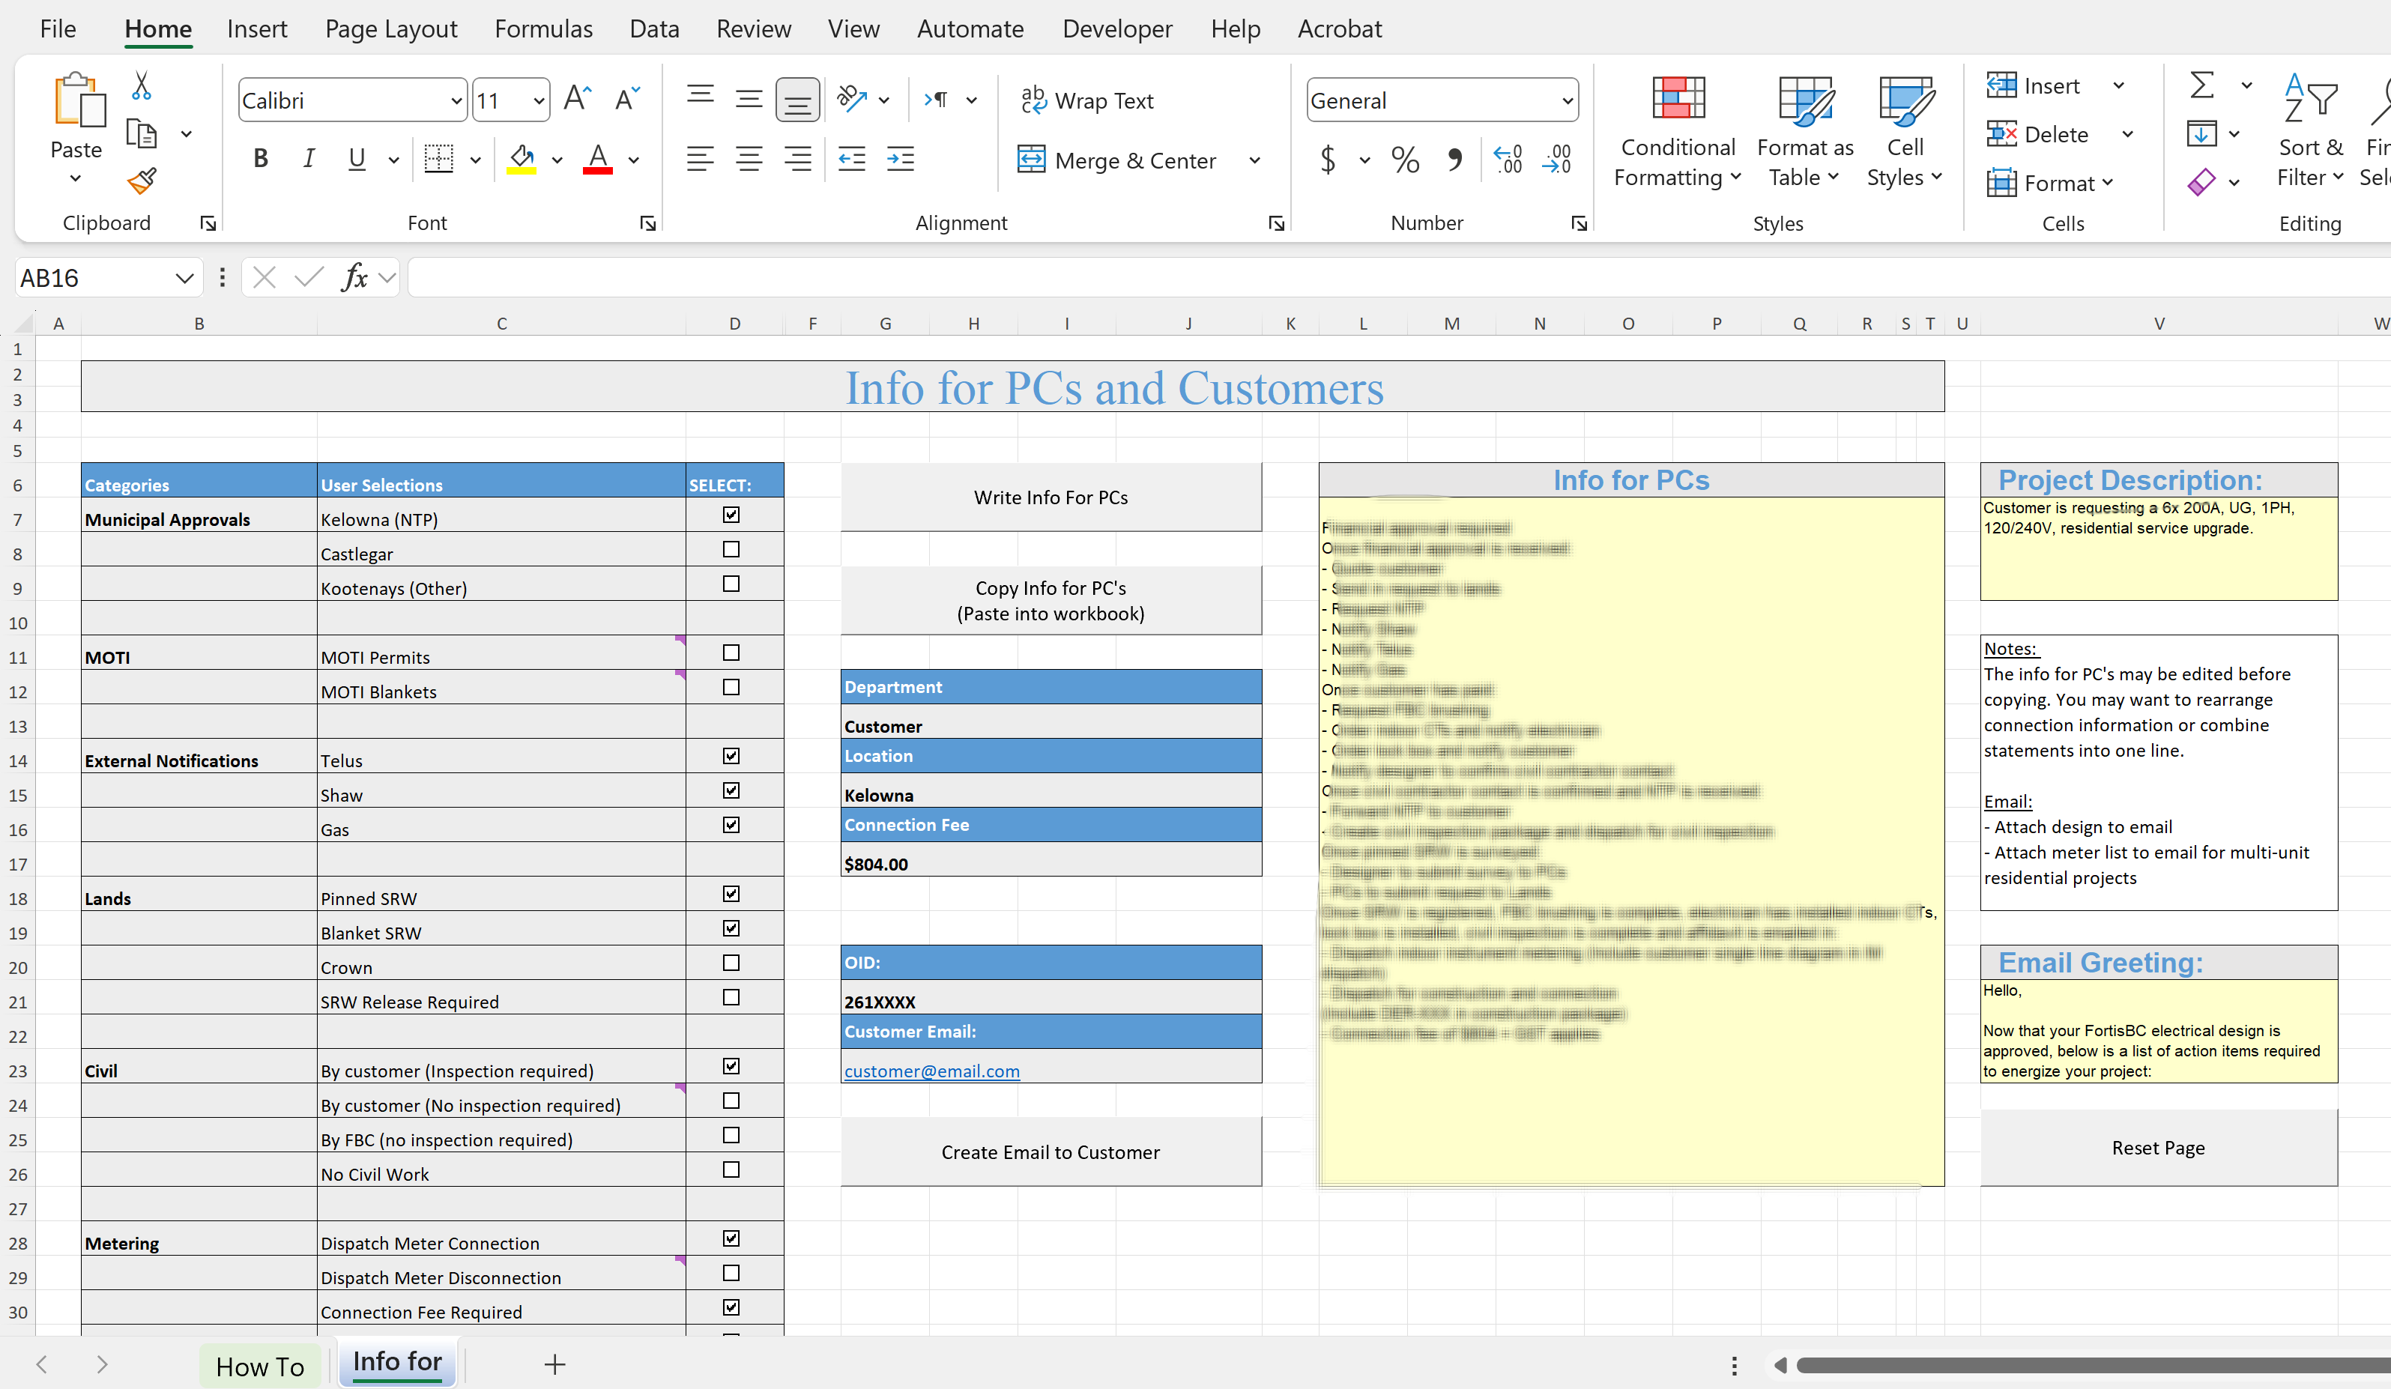Switch to the Page Layout ribbon tab
This screenshot has height=1389, width=2391.
tap(391, 29)
